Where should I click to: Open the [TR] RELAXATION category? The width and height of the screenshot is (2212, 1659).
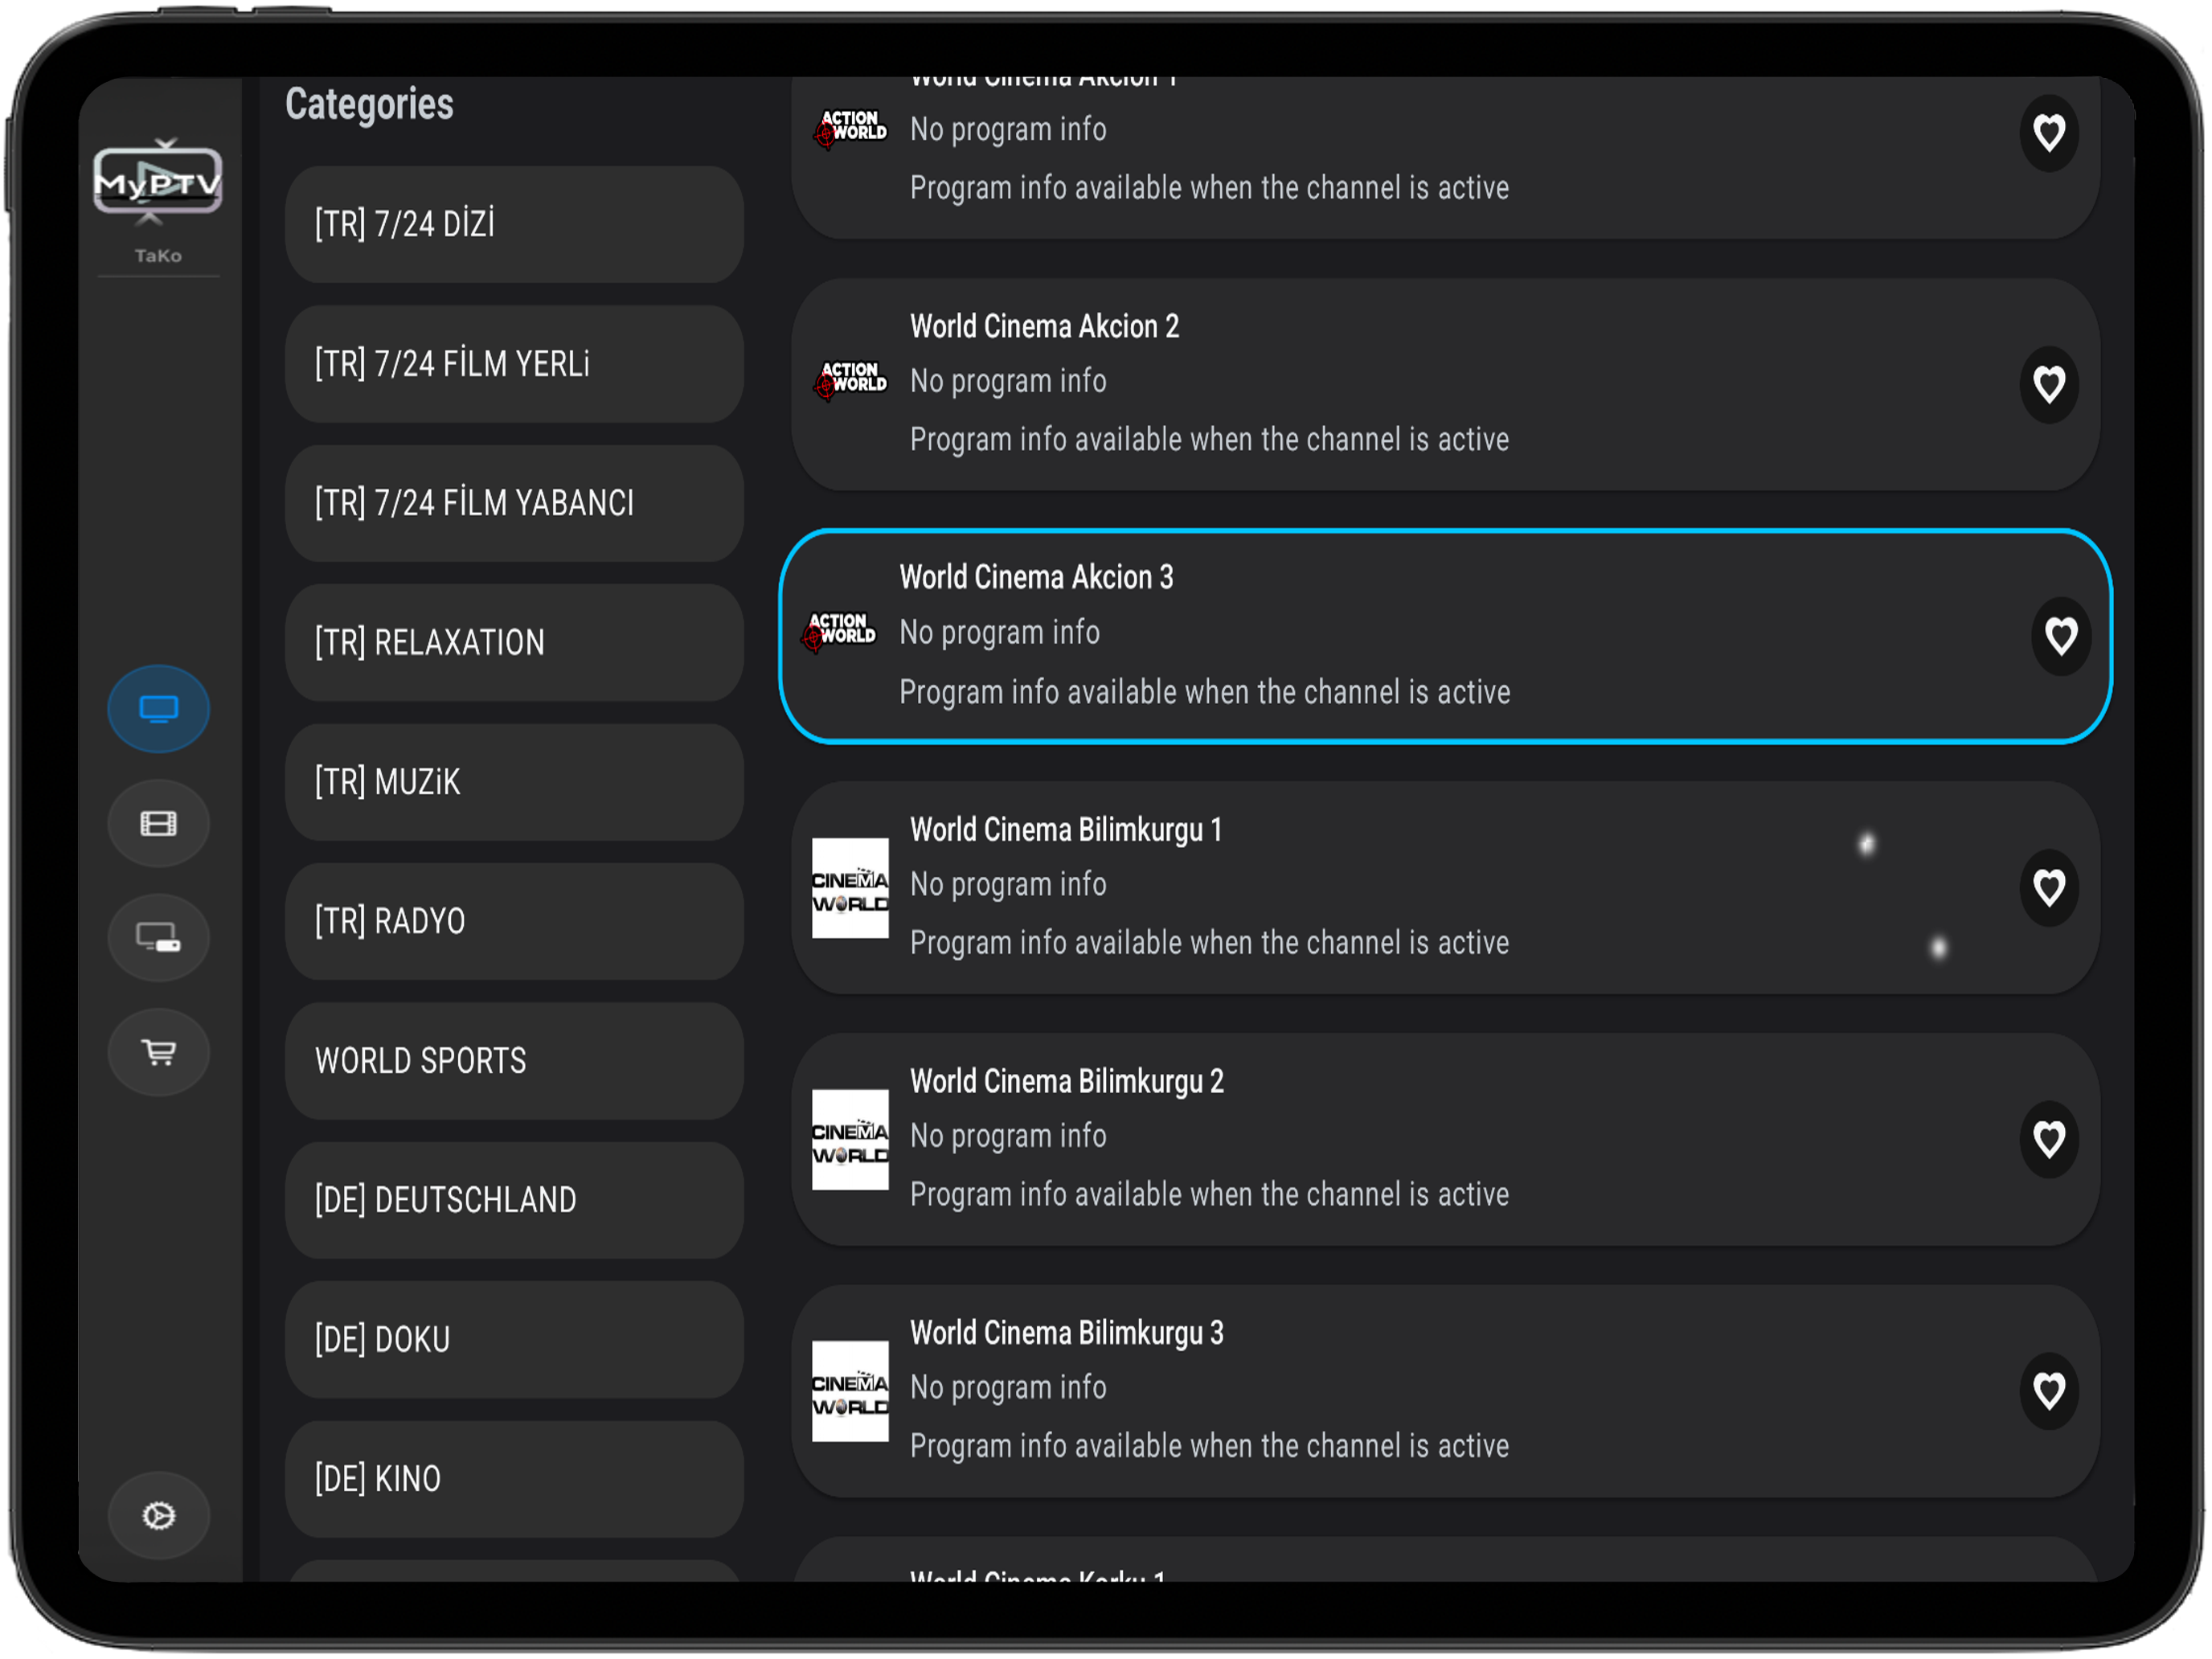[514, 643]
